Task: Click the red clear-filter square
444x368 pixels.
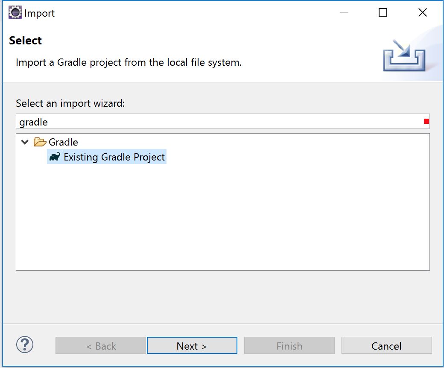Action: click(x=426, y=122)
